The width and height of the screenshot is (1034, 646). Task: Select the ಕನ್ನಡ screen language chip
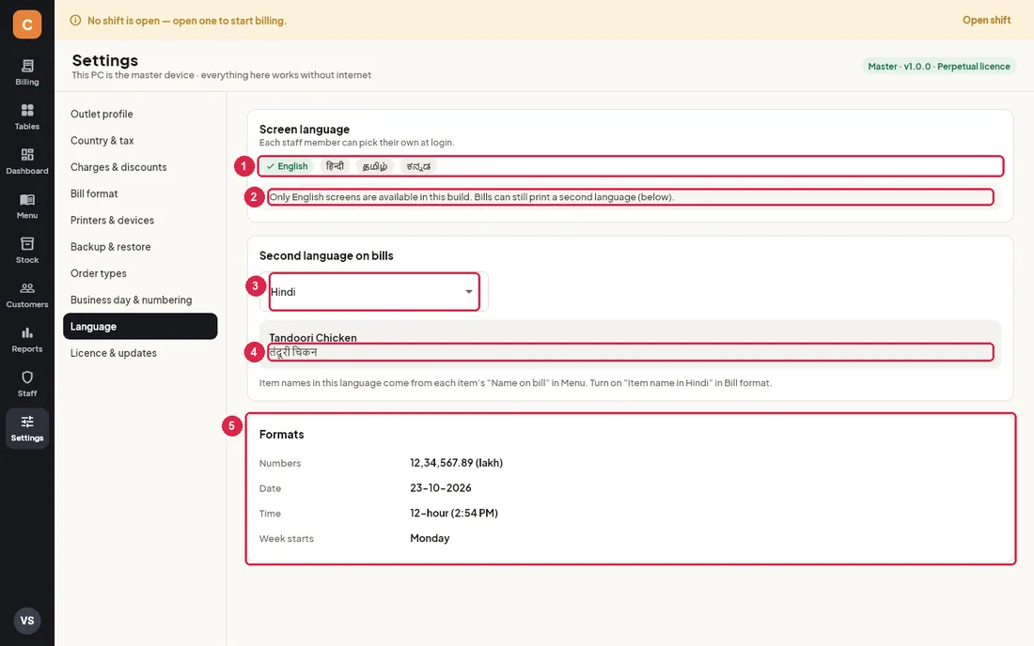[x=418, y=166]
